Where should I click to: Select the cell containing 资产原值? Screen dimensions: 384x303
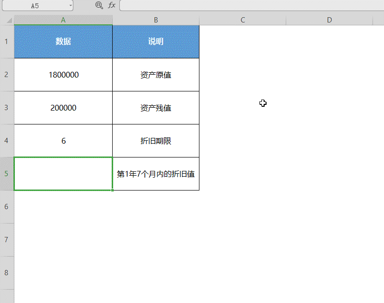click(156, 75)
